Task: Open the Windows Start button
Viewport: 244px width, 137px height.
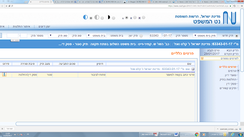Action: click(x=241, y=134)
